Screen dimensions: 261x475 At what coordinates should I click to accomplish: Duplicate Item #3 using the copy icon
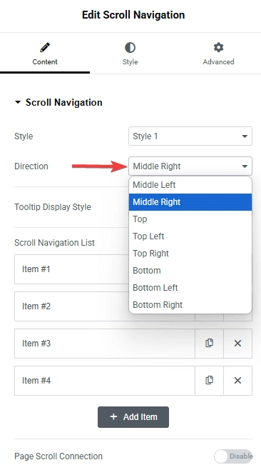(x=209, y=344)
